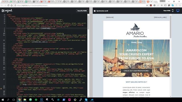
Task: Open the Windows Start menu
Action: pos(3,100)
